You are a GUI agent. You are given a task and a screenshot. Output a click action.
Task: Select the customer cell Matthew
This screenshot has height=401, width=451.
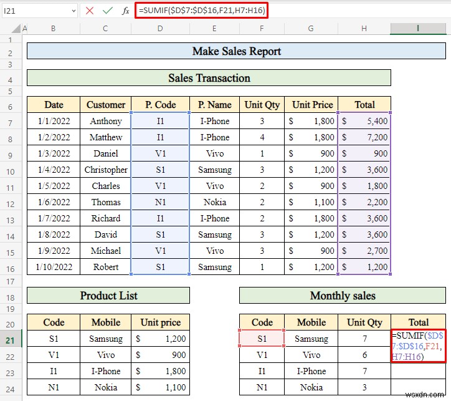coord(105,137)
